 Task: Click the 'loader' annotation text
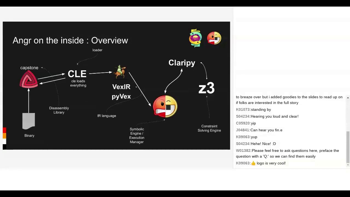point(97,50)
